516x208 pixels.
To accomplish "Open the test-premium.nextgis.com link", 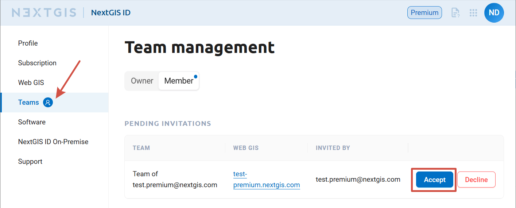I will pos(267,180).
